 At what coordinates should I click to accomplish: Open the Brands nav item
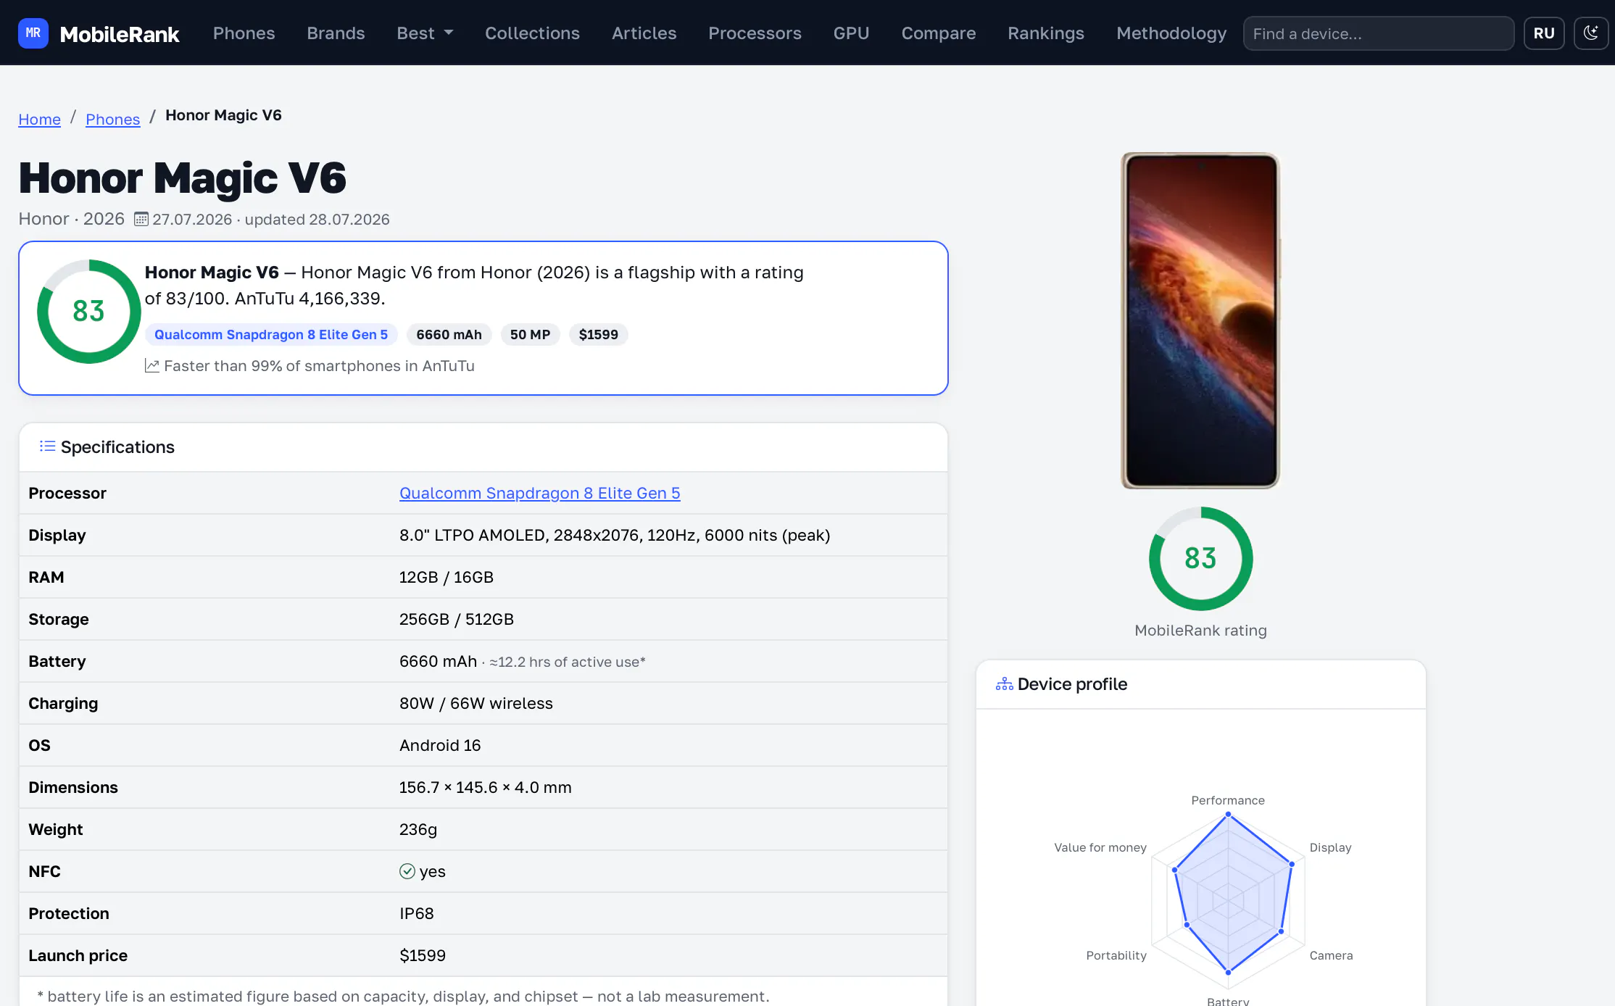click(336, 33)
